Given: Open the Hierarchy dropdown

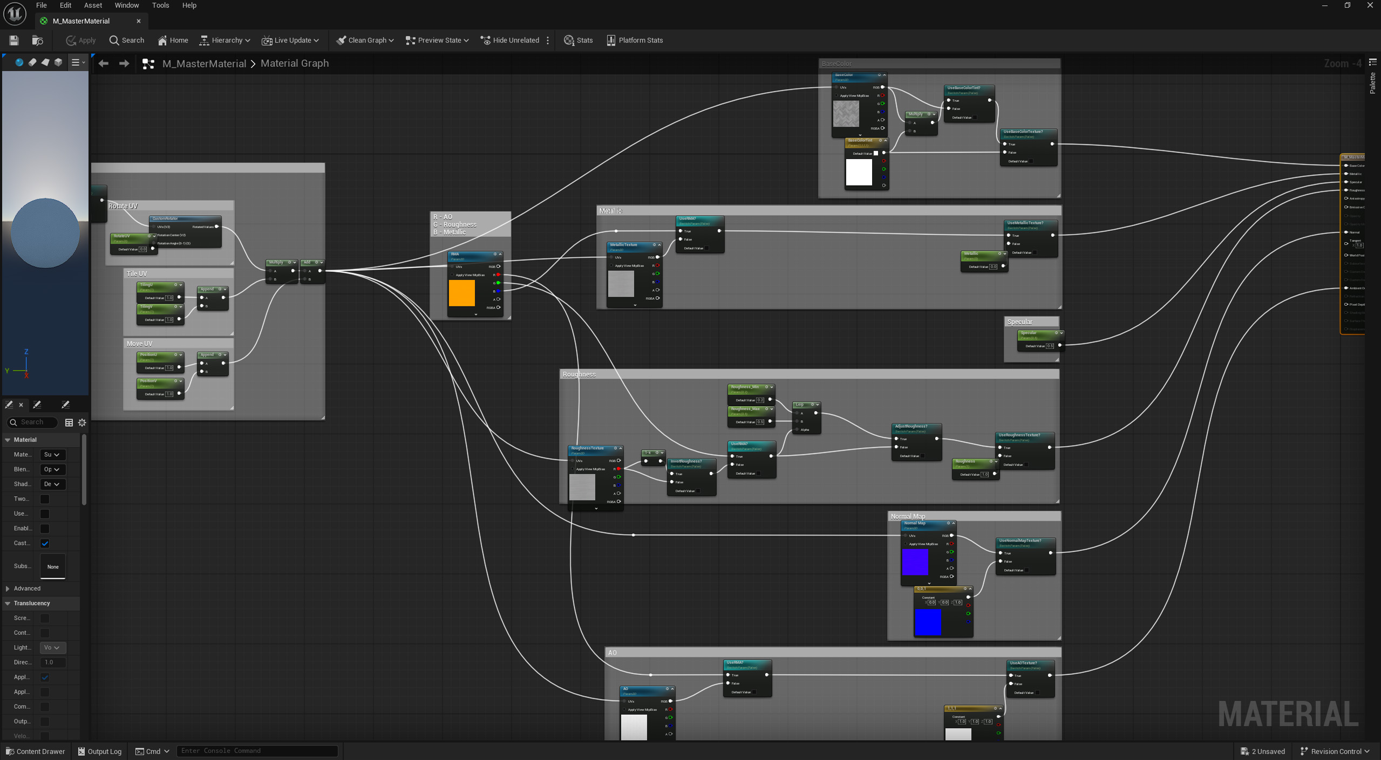Looking at the screenshot, I should (225, 40).
